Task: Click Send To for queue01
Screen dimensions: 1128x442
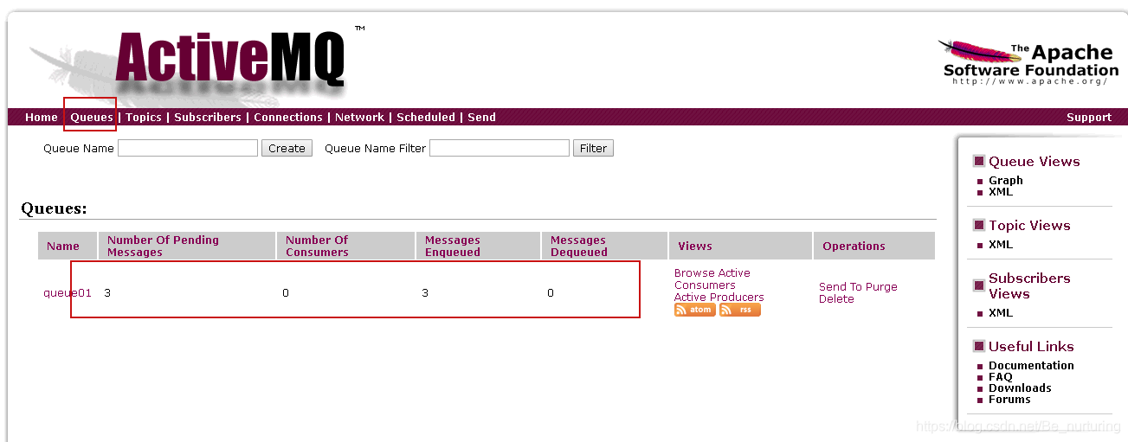Action: [841, 287]
